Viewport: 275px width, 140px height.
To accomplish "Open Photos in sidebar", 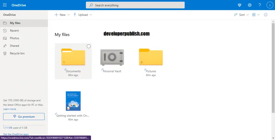I will 24,38.
